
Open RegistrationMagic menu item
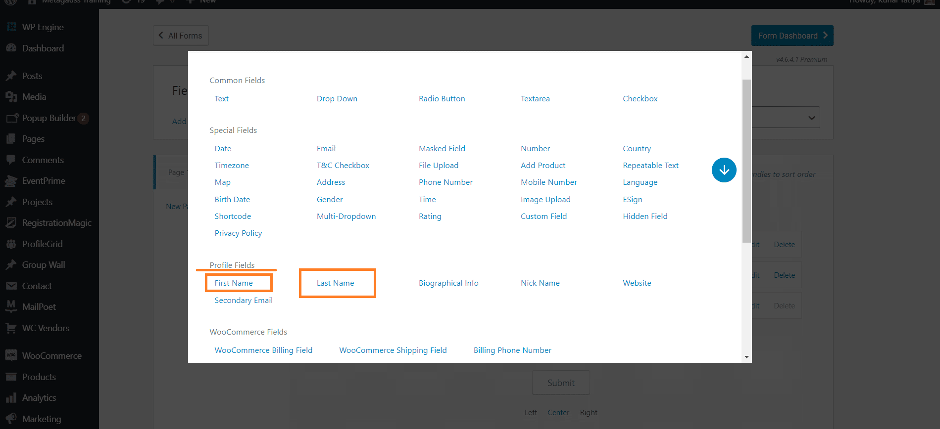tap(56, 223)
